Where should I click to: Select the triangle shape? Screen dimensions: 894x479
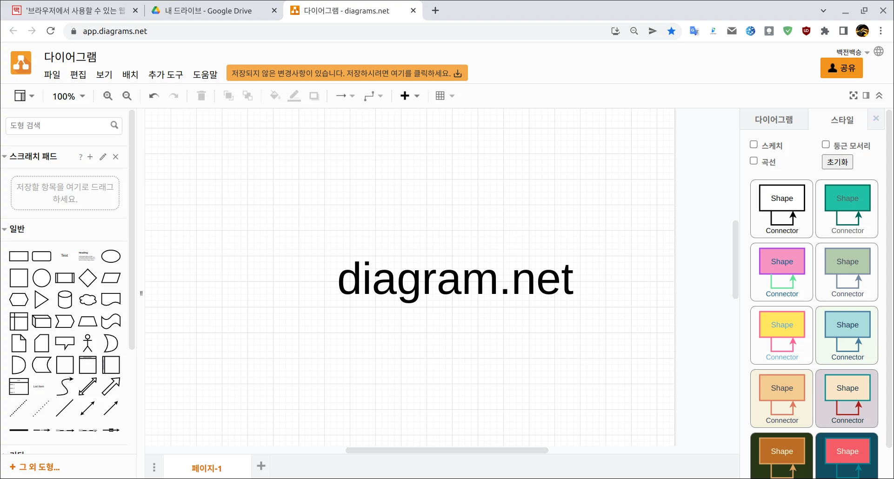coord(41,300)
